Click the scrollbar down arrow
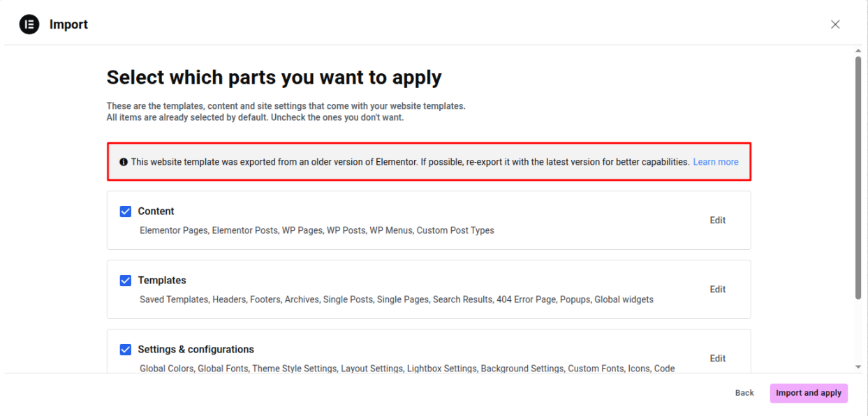The image size is (868, 416). pyautogui.click(x=858, y=367)
